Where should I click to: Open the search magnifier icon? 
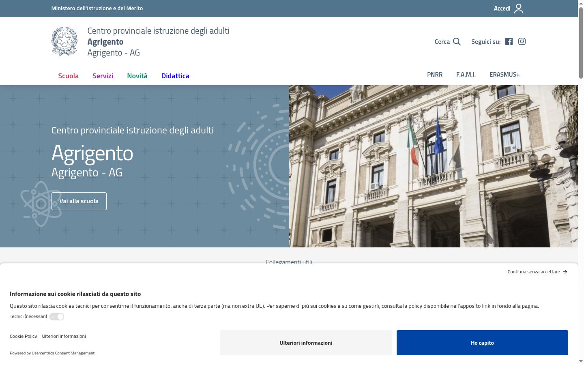(457, 41)
